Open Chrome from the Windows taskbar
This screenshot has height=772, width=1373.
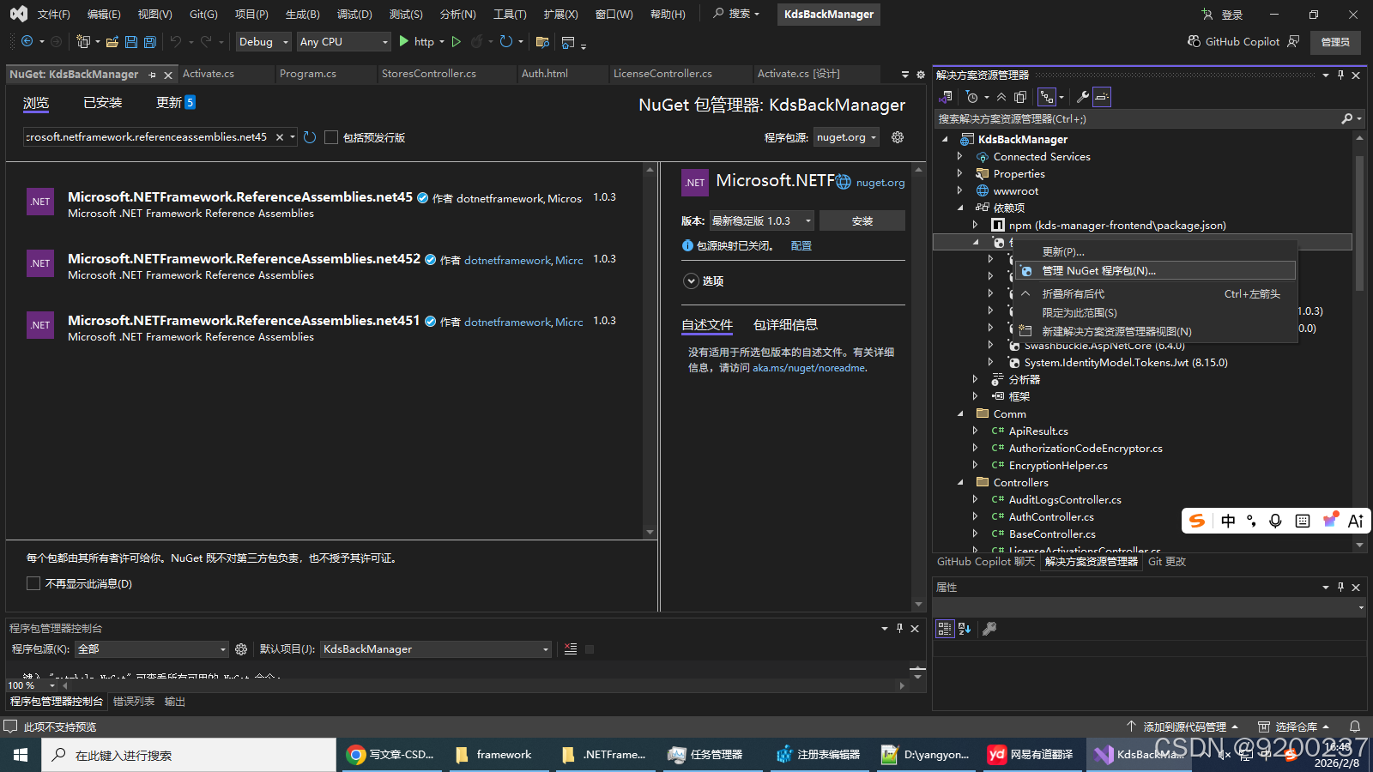coord(391,755)
